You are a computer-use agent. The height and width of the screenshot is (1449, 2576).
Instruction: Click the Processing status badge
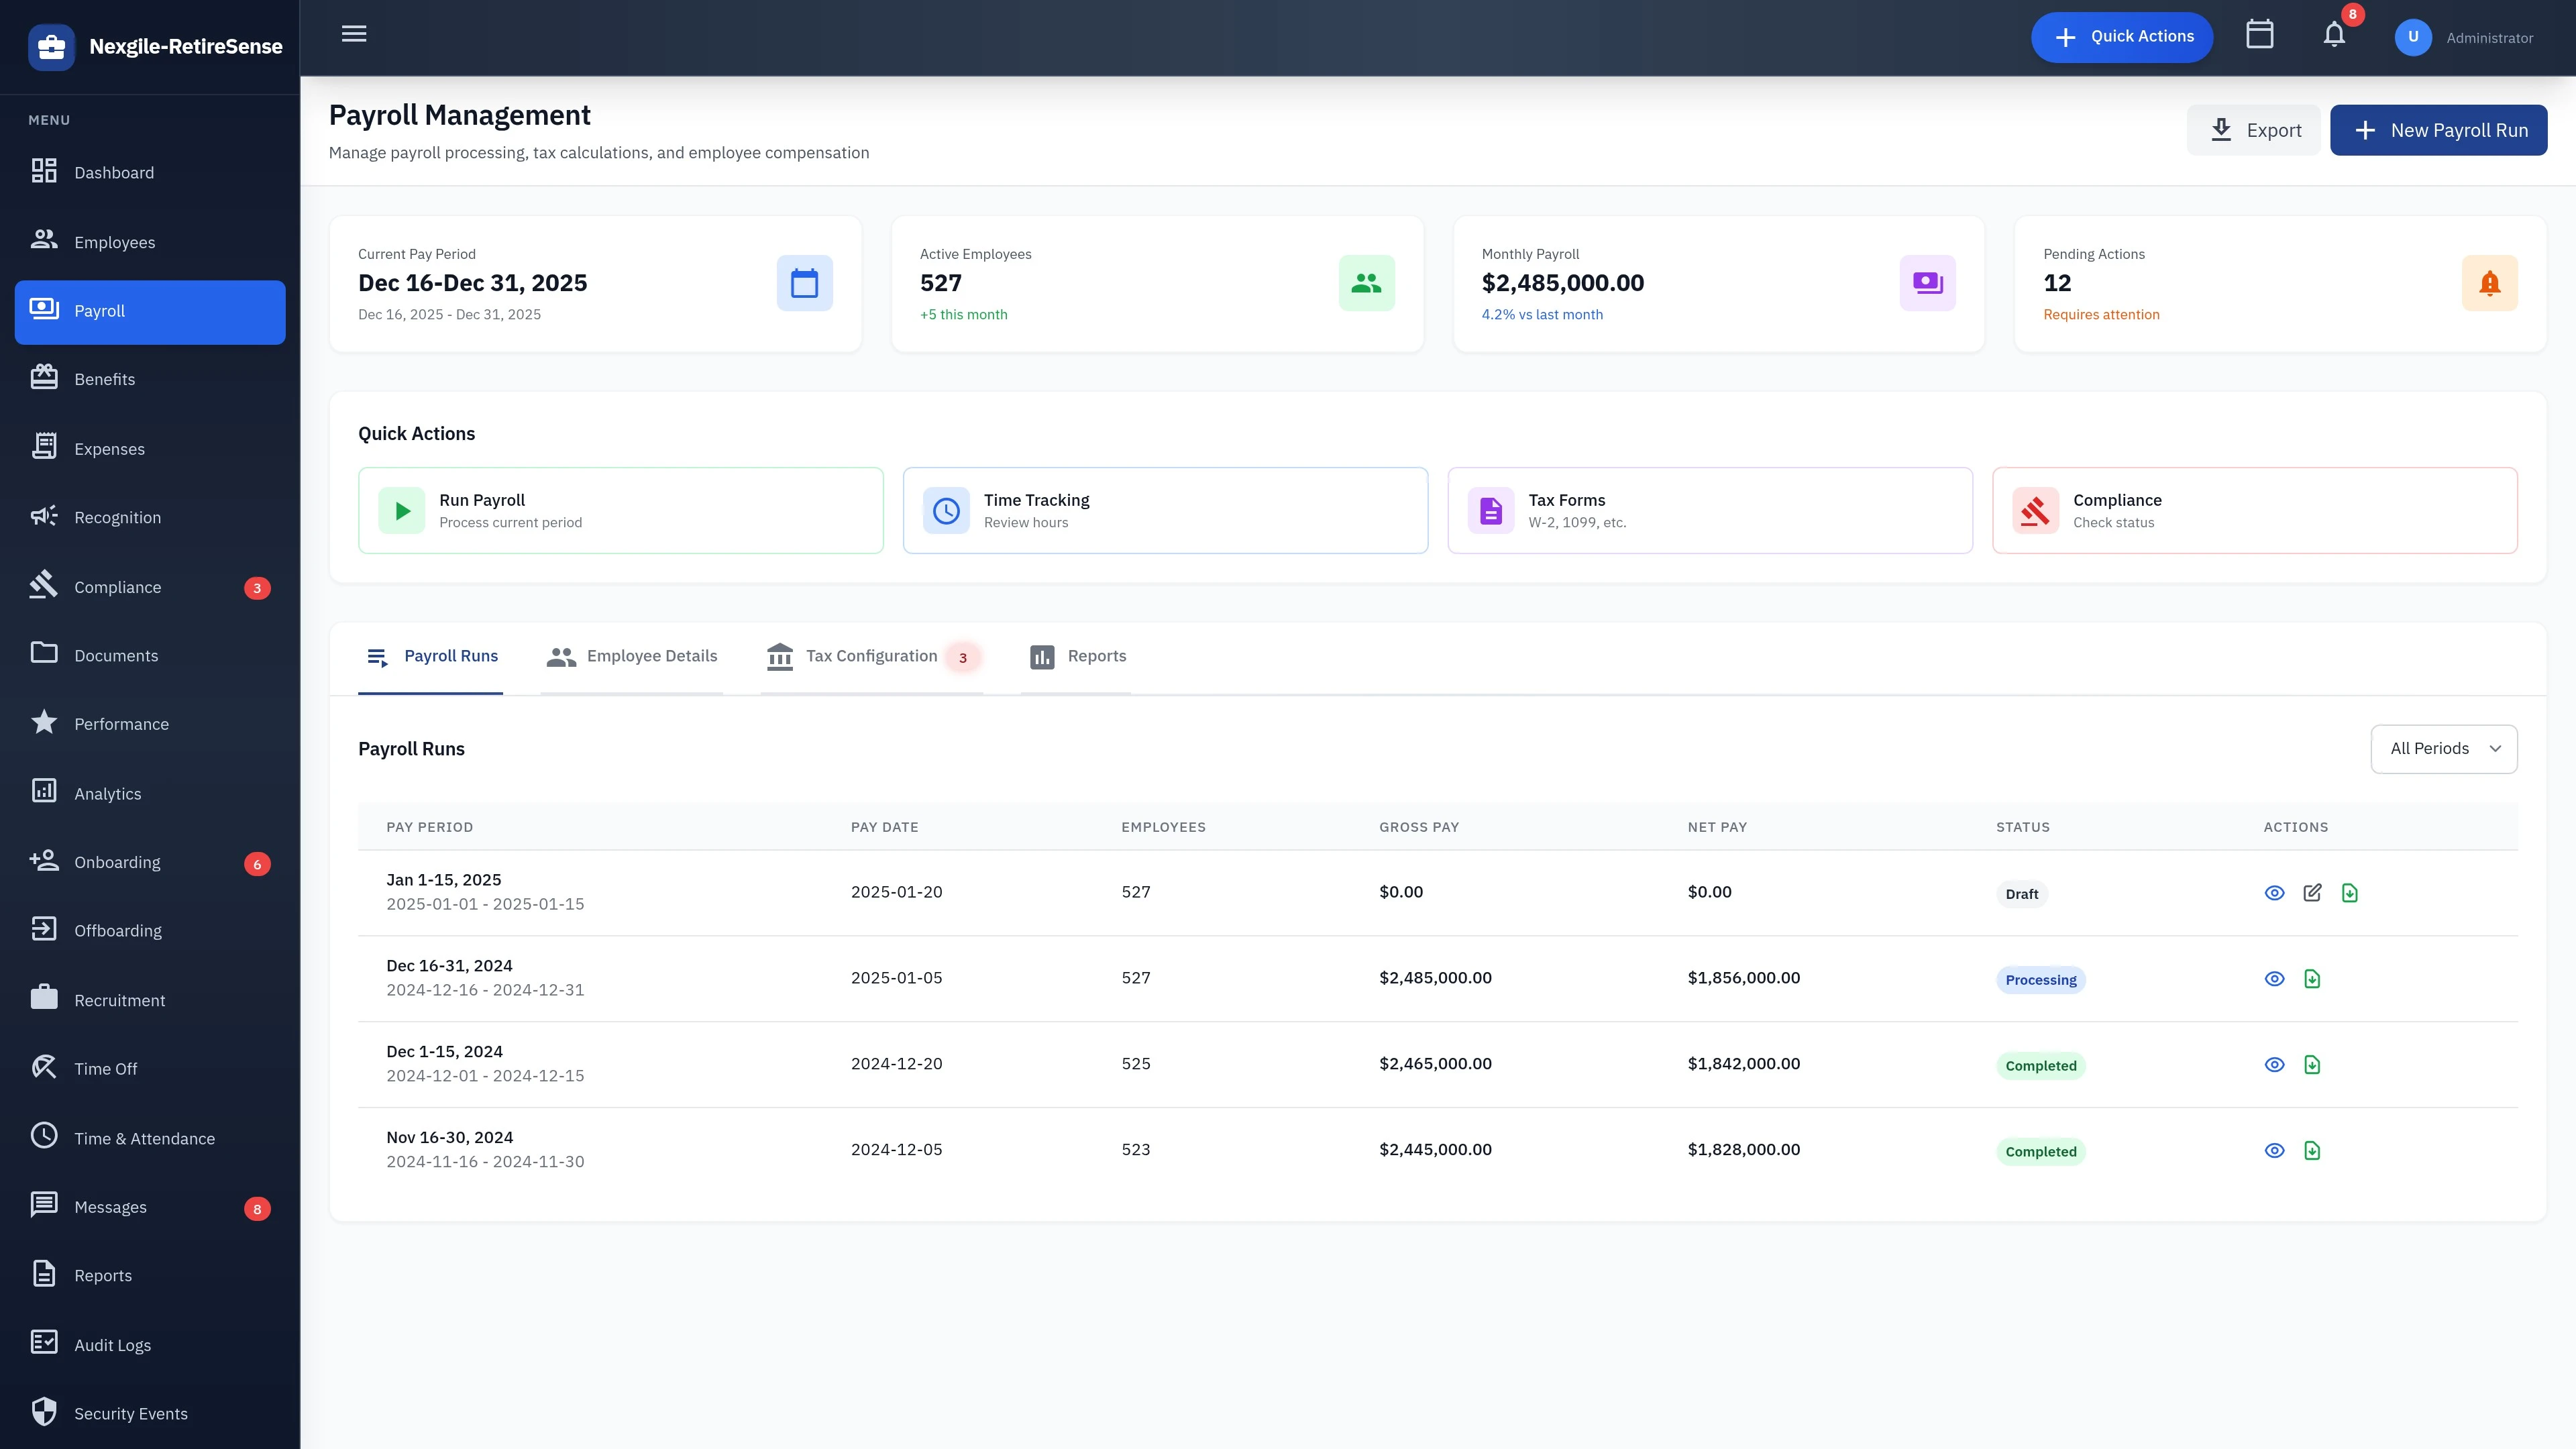(x=2040, y=979)
